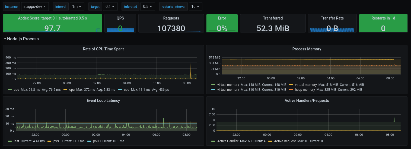Open the interval dropdown set to 1m
The height and width of the screenshot is (149, 411).
coord(77,7)
